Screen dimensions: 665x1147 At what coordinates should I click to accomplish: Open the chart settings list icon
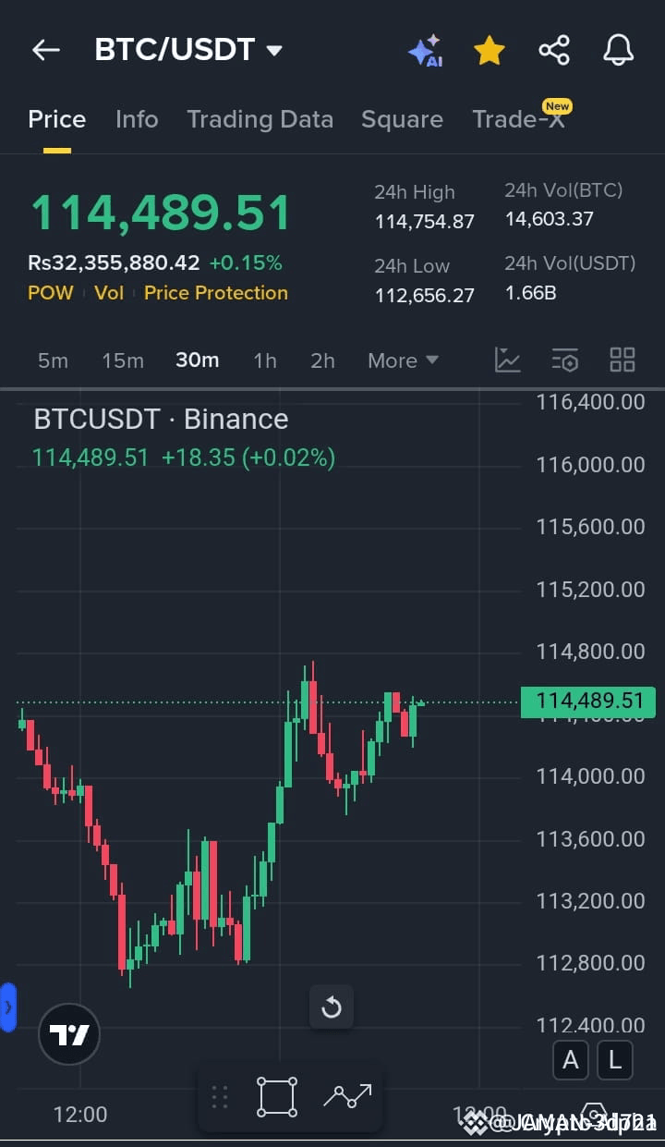coord(564,360)
